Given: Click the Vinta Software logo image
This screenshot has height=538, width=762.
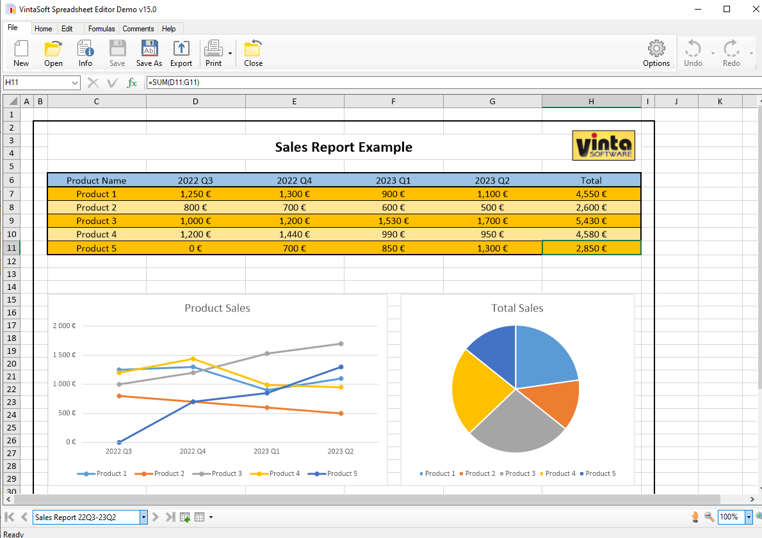Looking at the screenshot, I should (x=604, y=145).
